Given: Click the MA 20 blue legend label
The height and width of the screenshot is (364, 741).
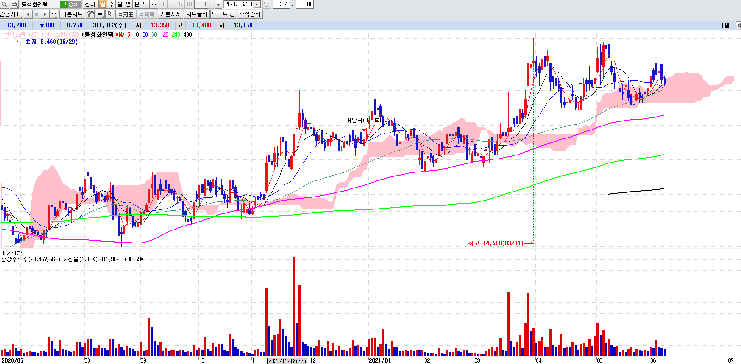Looking at the screenshot, I should click(x=145, y=34).
